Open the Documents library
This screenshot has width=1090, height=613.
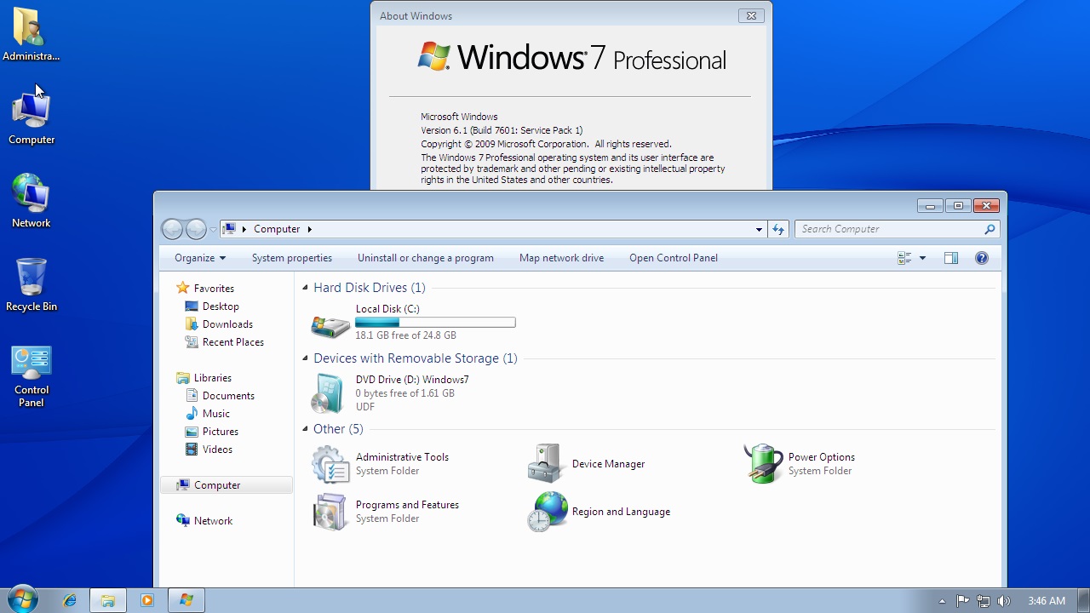228,396
